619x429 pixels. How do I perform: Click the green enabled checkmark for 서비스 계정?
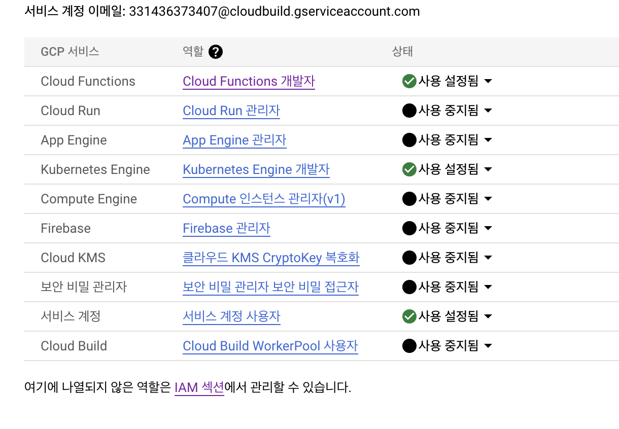click(x=409, y=316)
